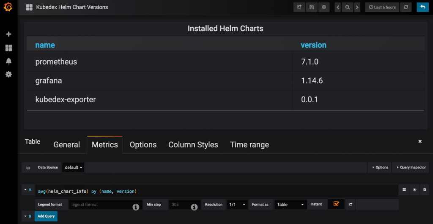
Task: Click version cell 0.0.1
Action: point(358,99)
